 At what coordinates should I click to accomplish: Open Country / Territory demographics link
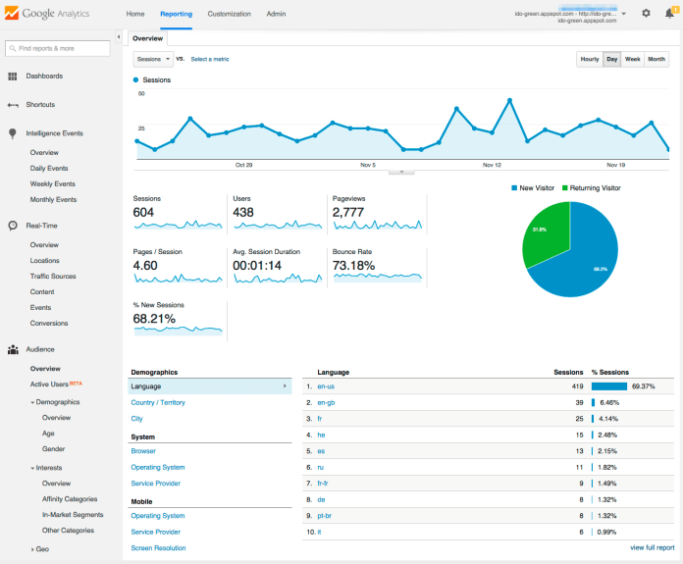tap(158, 402)
